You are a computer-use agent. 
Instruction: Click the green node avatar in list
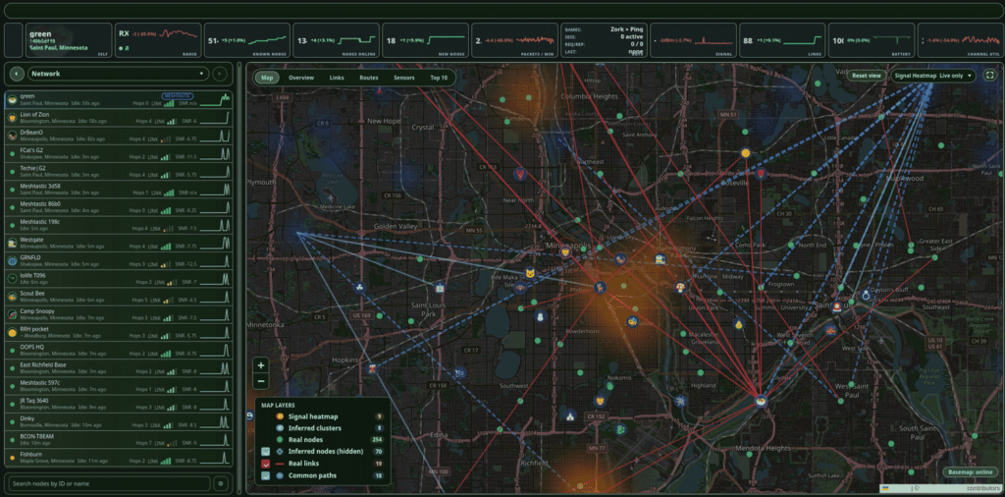(12, 99)
